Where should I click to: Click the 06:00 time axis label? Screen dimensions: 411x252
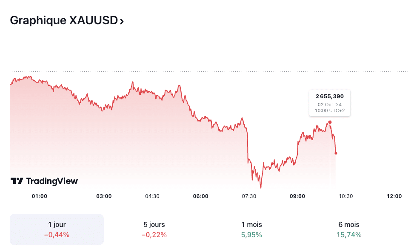pyautogui.click(x=201, y=196)
